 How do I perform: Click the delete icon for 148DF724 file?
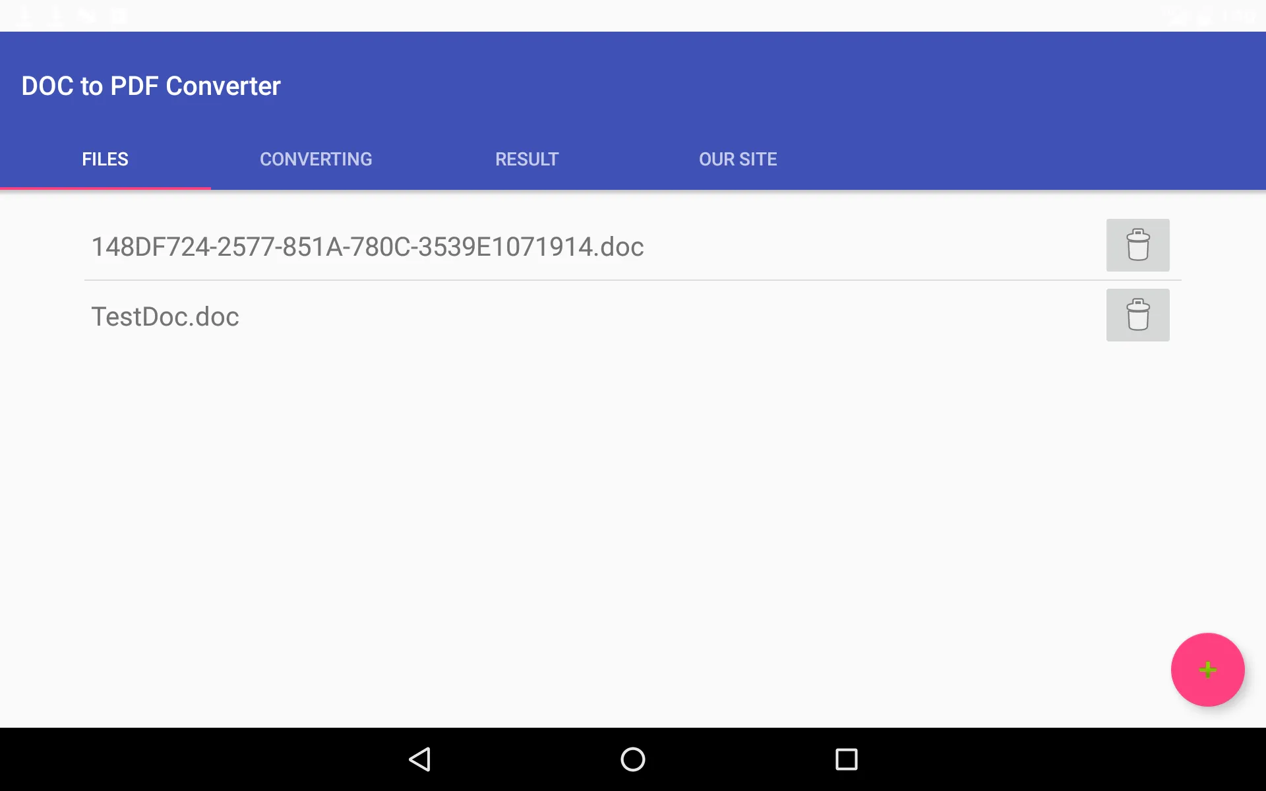[1137, 245]
